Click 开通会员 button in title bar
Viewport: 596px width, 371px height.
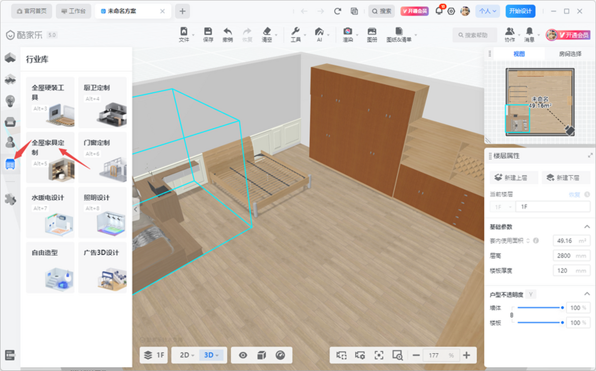414,11
